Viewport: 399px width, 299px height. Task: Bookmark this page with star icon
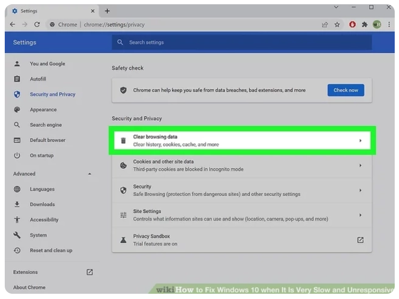point(337,25)
